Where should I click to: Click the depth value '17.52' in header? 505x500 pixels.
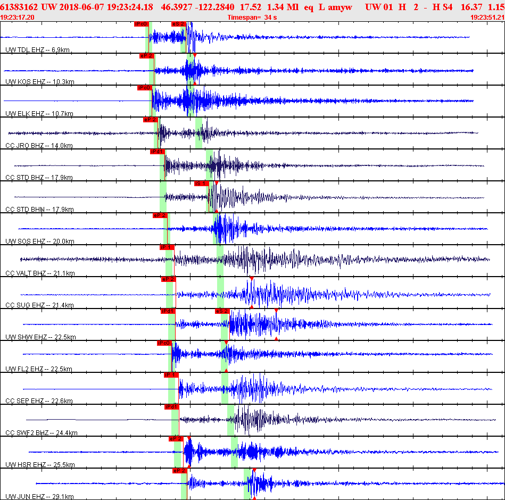[250, 7]
